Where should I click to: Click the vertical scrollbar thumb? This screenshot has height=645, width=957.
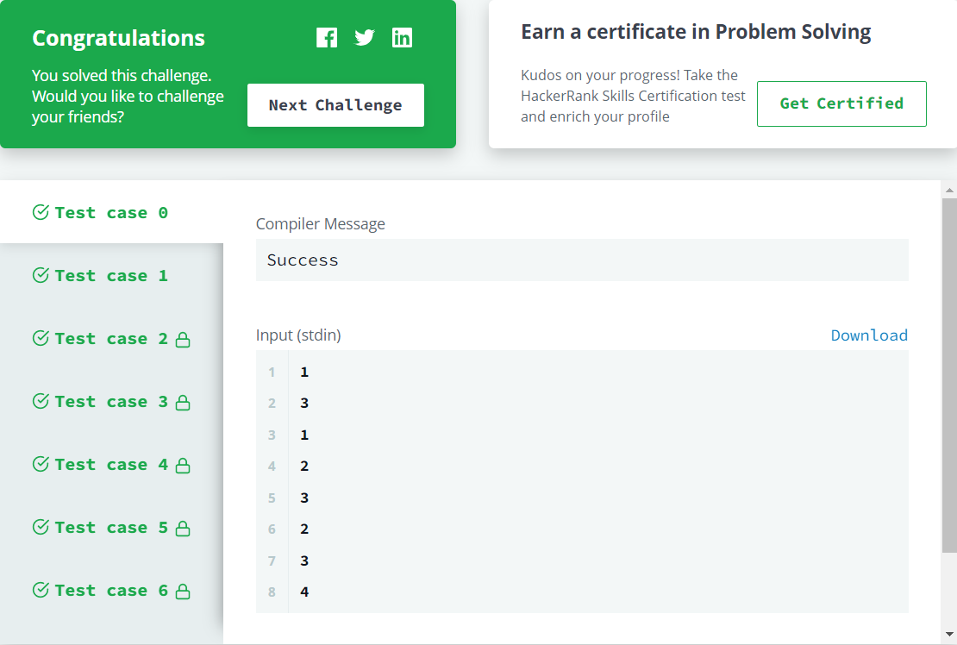949,375
